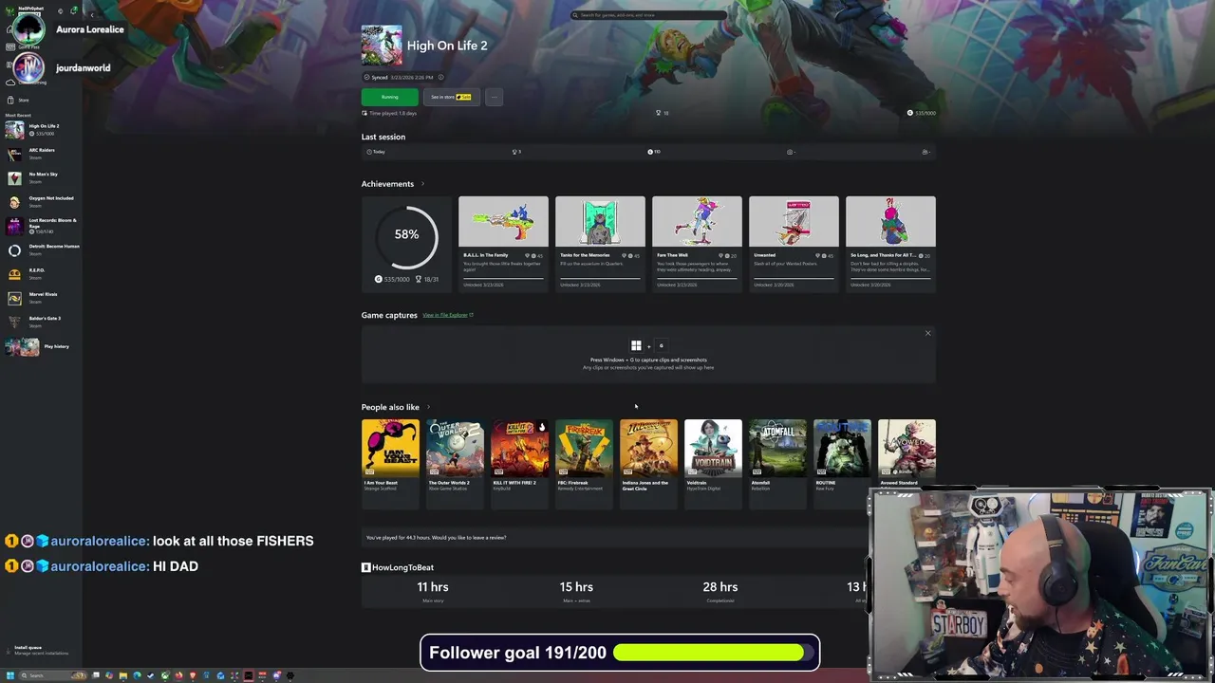The height and width of the screenshot is (683, 1215).
Task: Open the Unwanted achievement card
Action: [794, 244]
